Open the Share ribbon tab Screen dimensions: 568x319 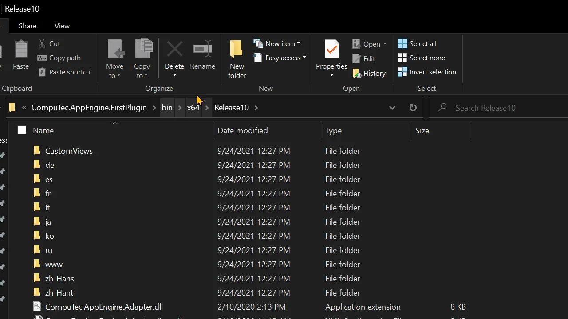(x=28, y=26)
